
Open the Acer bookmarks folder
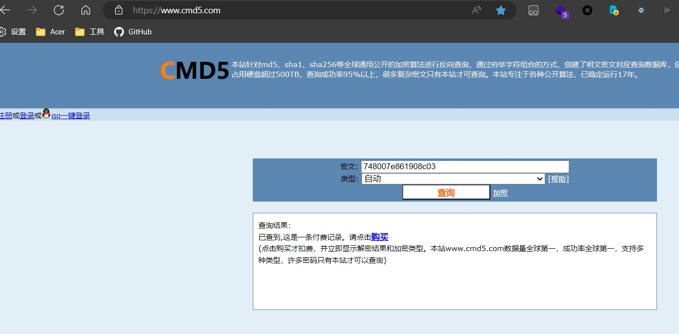pos(50,32)
